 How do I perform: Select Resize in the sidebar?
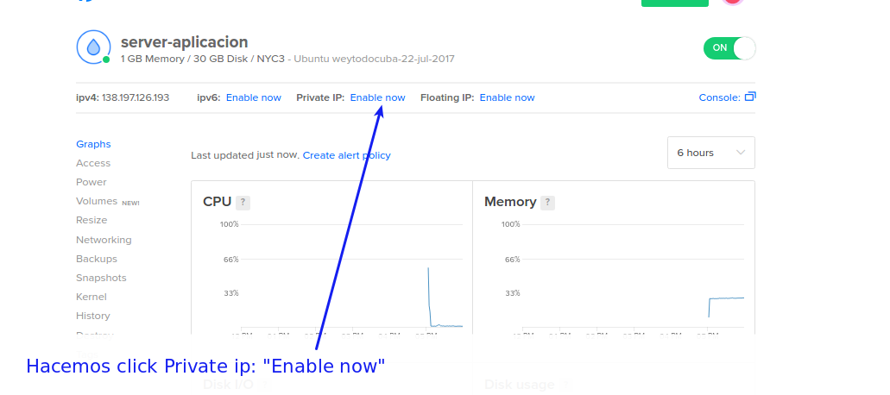coord(92,220)
